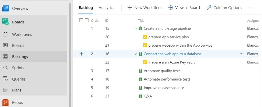262x107 pixels.
Task: Open Repos from the sidebar icon
Action: coord(6,102)
